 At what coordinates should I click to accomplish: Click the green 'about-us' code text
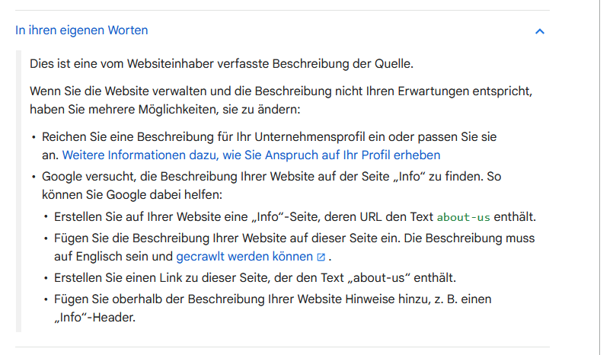point(463,217)
